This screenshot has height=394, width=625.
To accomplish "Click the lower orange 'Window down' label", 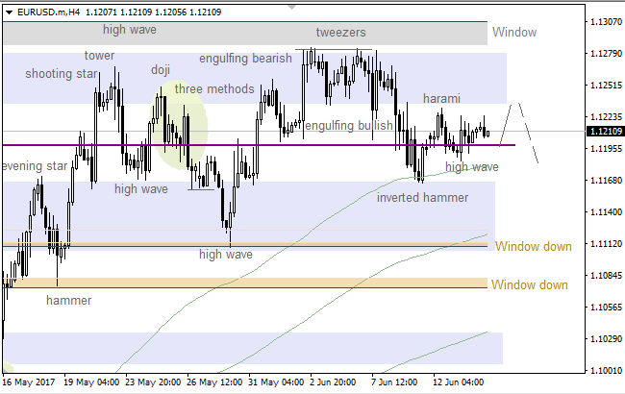I will (x=529, y=284).
